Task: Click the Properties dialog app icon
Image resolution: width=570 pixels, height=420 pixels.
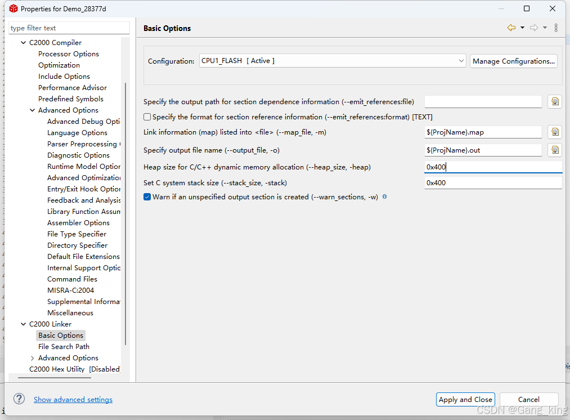Action: tap(14, 8)
